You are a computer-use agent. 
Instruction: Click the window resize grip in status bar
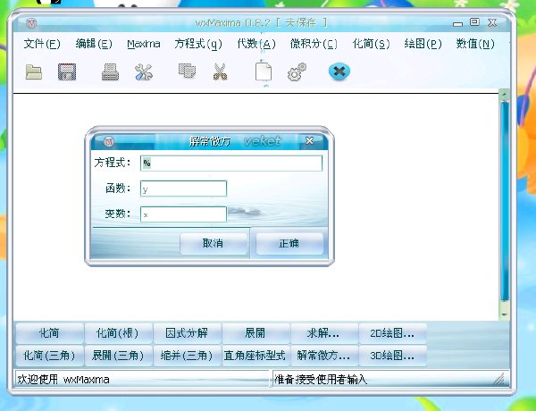tap(499, 379)
